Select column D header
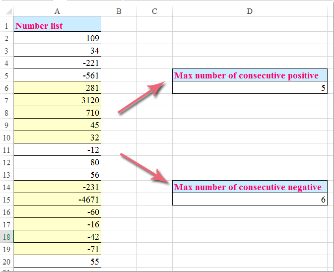The width and height of the screenshot is (334, 272). 250,11
